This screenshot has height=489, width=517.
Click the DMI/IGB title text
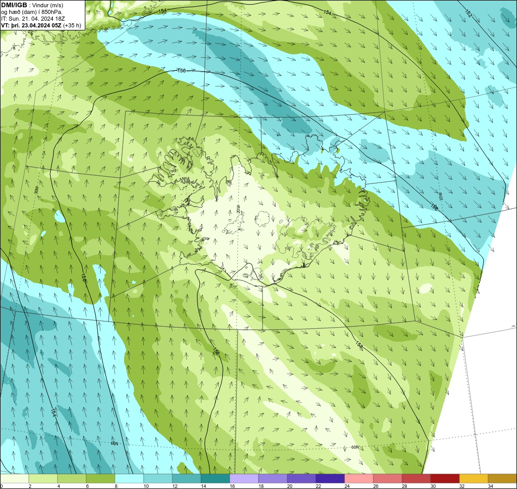click(14, 5)
